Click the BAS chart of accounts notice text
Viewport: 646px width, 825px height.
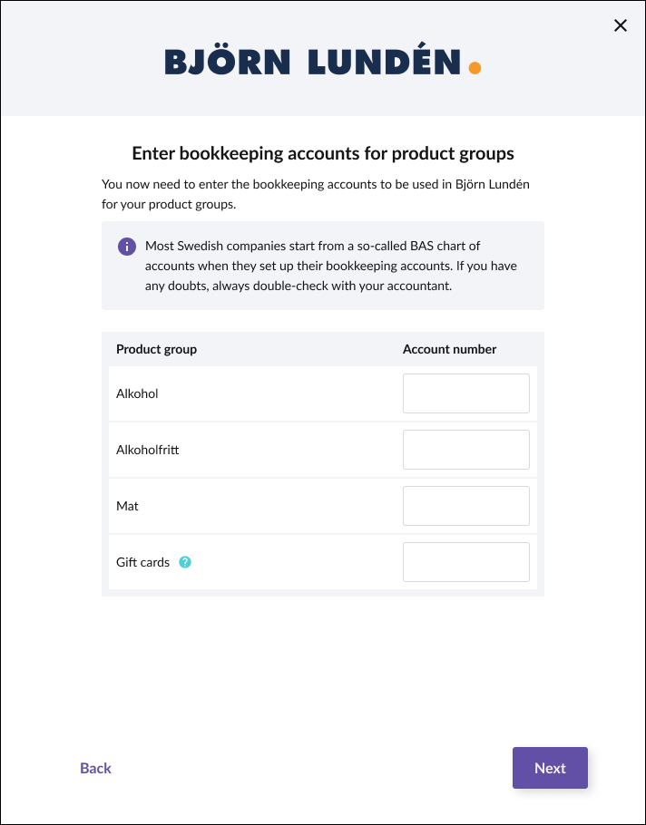[330, 266]
